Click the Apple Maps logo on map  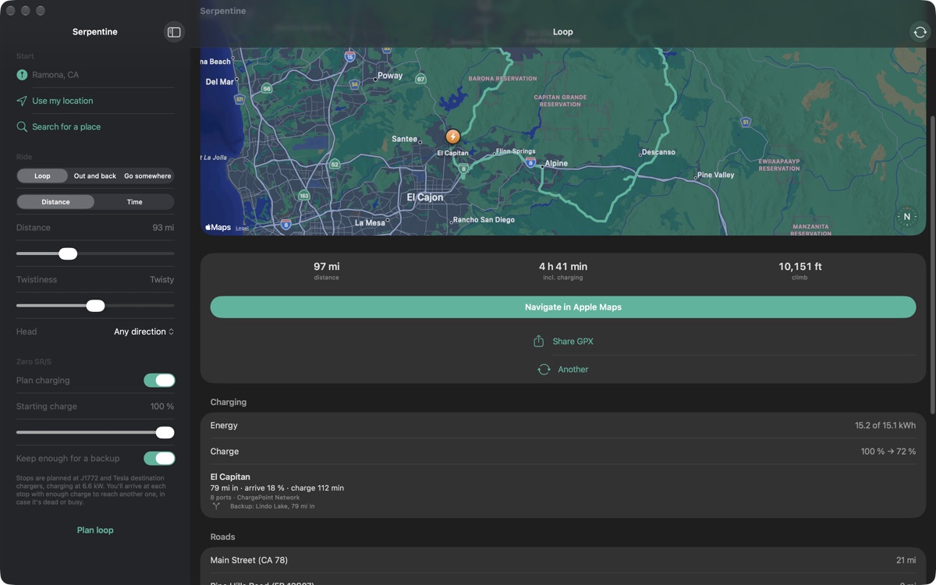click(218, 228)
